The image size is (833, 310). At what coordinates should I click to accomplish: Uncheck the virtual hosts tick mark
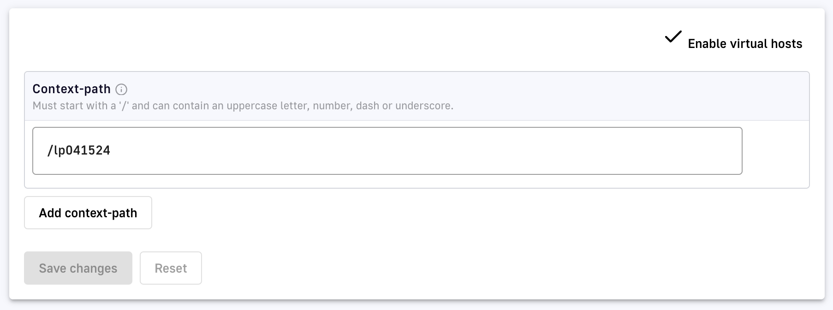[x=673, y=37]
